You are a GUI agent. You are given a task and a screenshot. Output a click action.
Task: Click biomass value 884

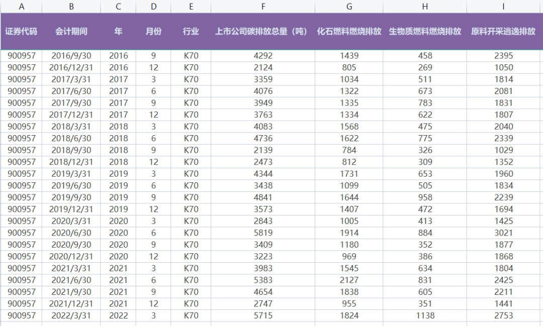point(424,233)
